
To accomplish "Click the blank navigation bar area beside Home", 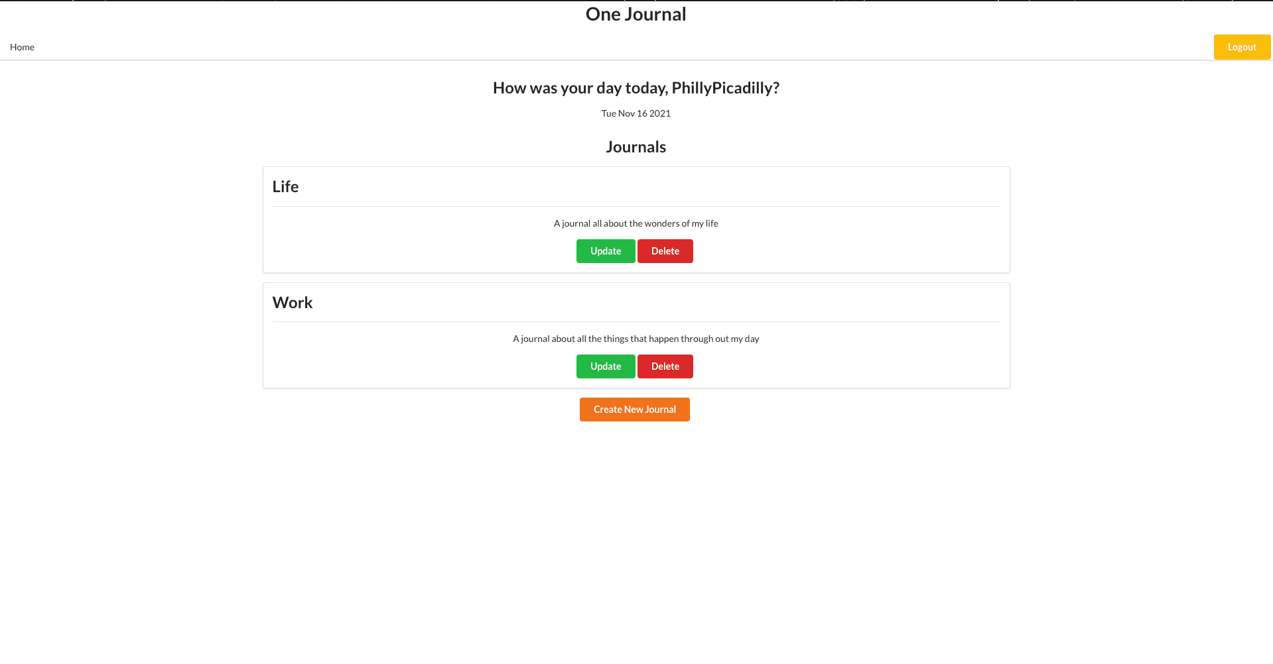I will [x=597, y=47].
